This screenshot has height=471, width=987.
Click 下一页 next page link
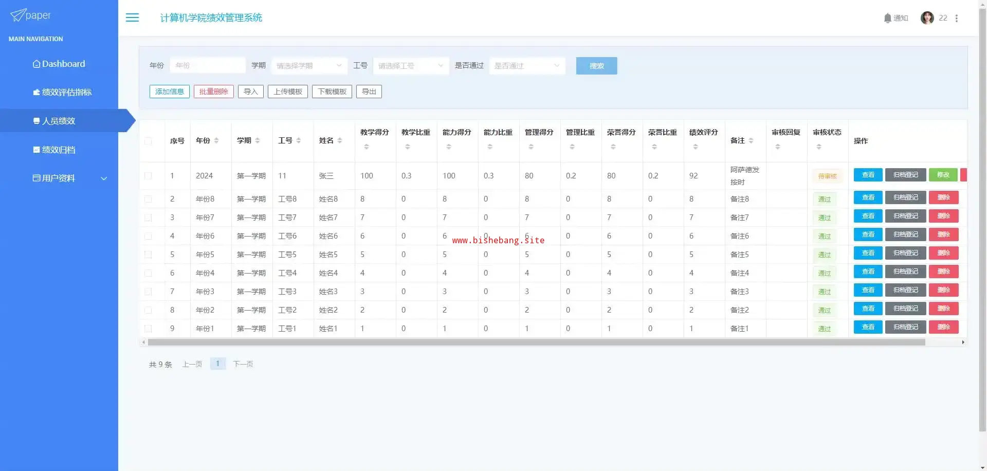(x=243, y=364)
